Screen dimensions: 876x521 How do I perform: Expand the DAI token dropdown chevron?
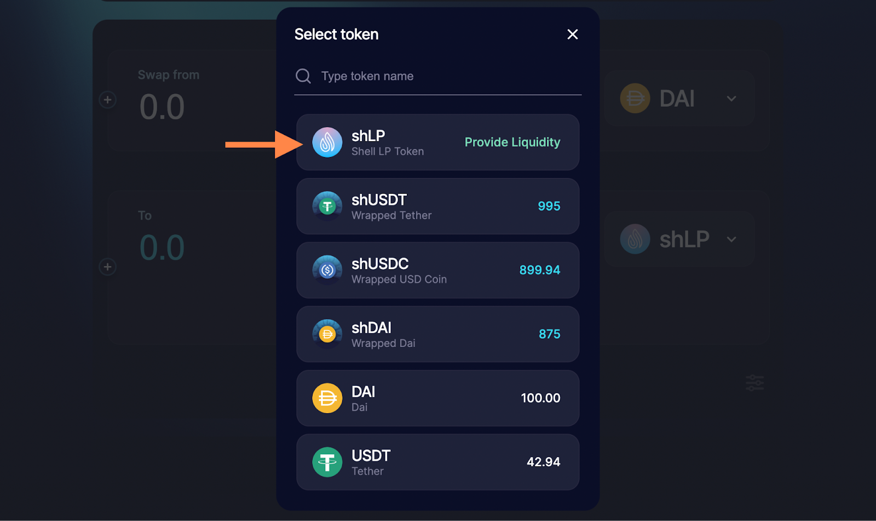tap(731, 99)
